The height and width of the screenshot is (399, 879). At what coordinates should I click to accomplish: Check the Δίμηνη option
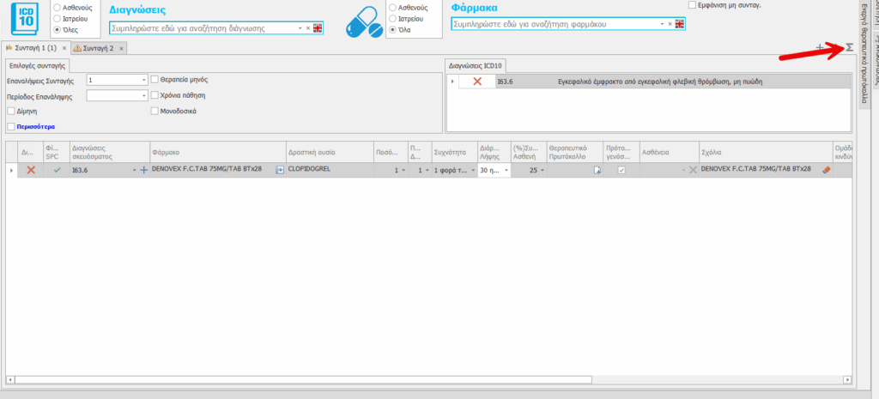click(10, 112)
